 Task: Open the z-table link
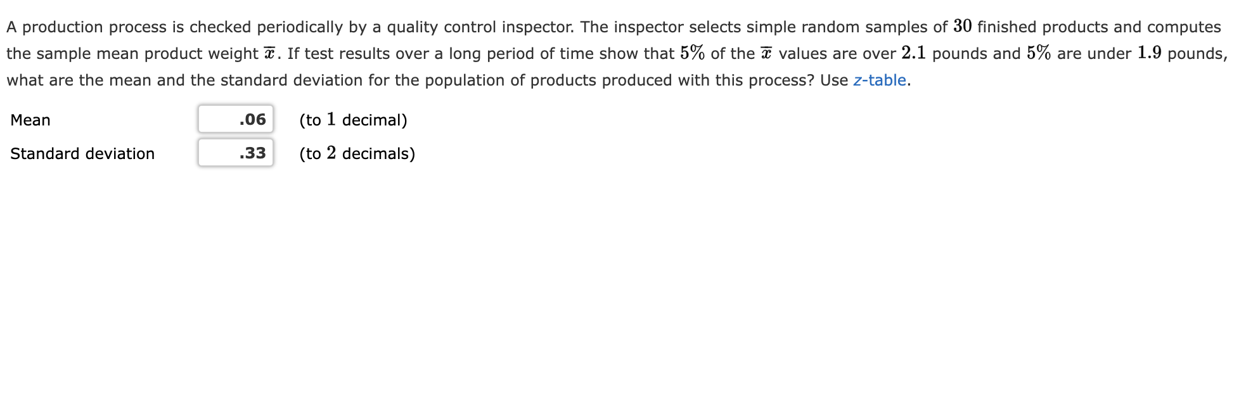pyautogui.click(x=880, y=80)
